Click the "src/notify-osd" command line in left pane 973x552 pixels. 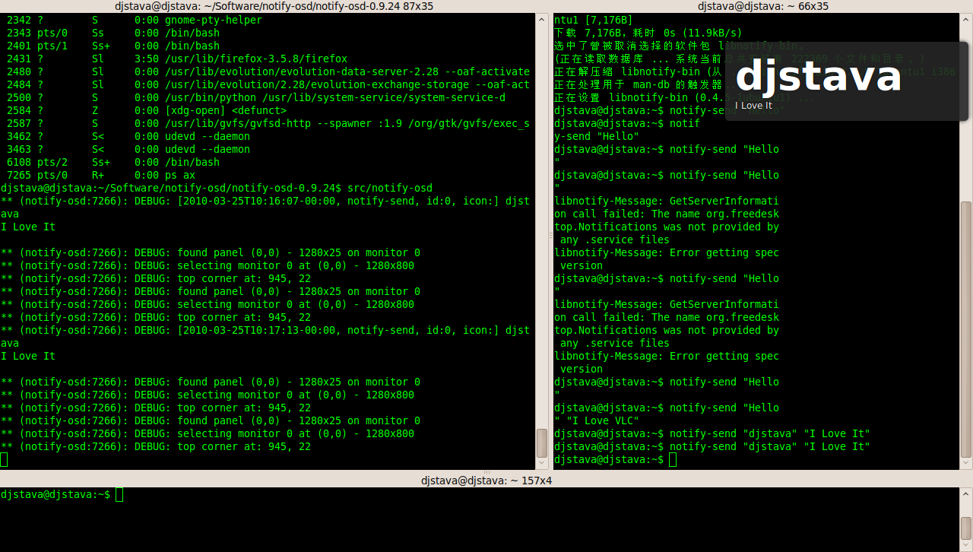(217, 188)
